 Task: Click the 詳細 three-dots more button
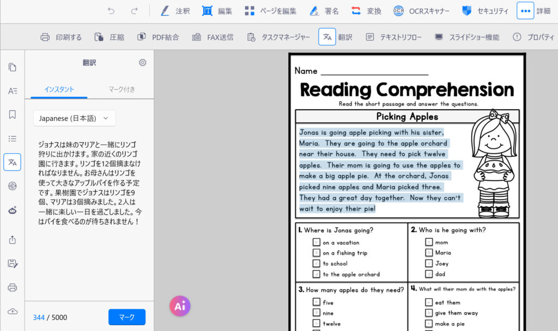(x=525, y=11)
